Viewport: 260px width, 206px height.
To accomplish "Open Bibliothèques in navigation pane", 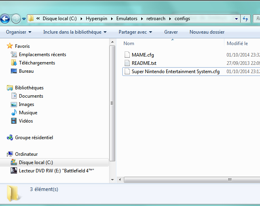I will pyautogui.click(x=29, y=88).
